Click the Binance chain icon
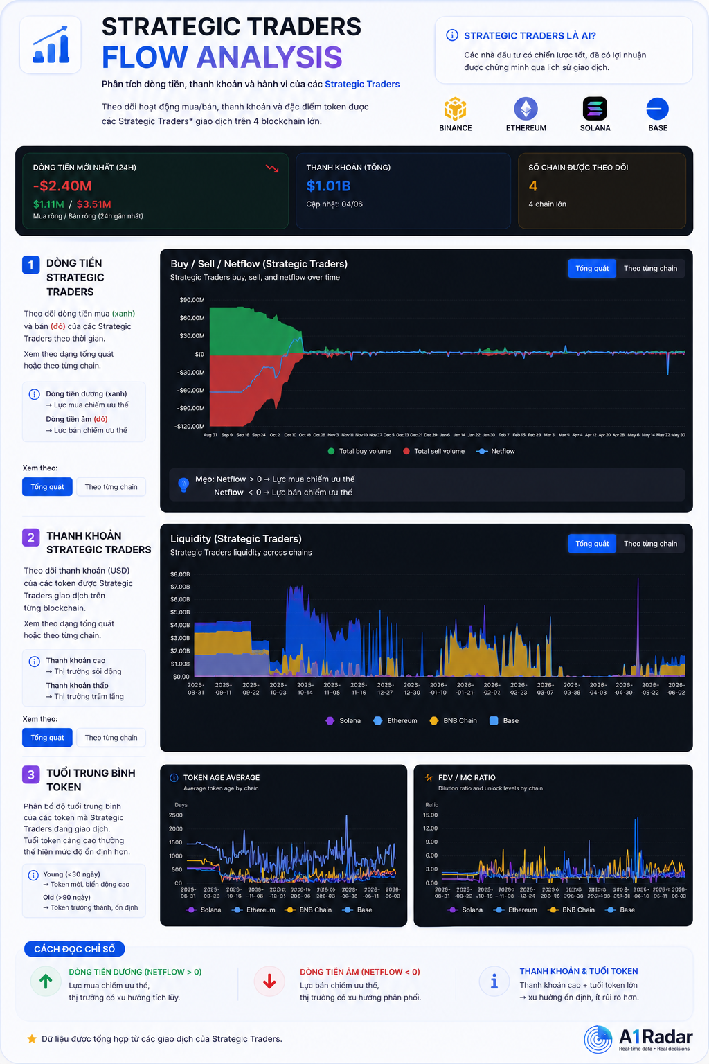This screenshot has height=1064, width=709. coord(455,109)
